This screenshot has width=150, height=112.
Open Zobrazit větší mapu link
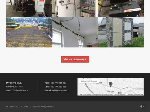(89, 81)
